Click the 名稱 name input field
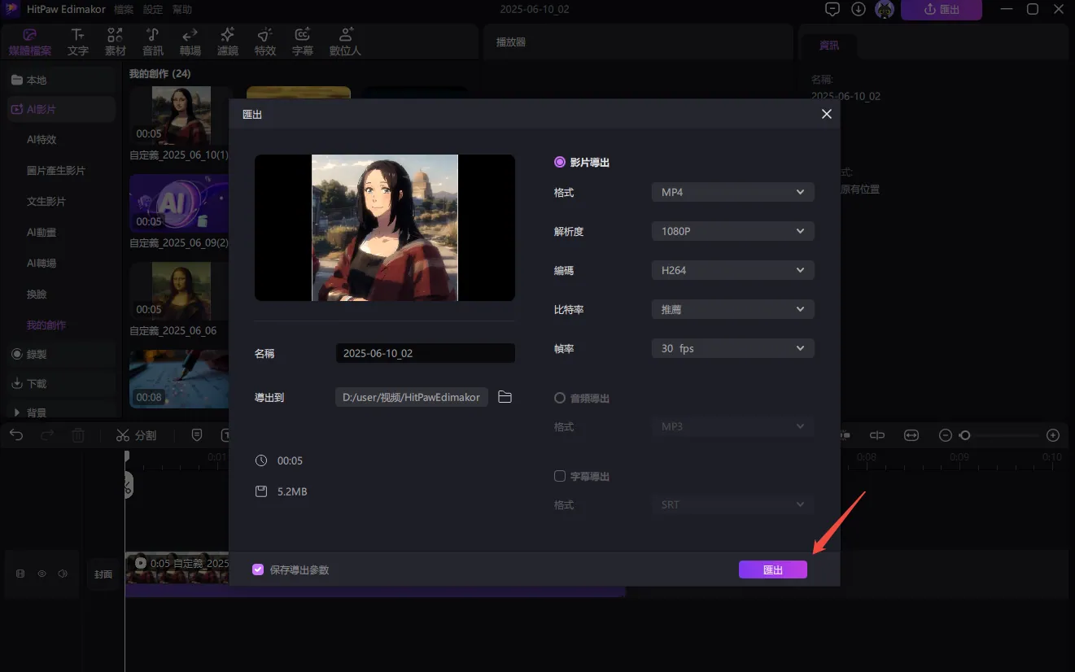 (x=425, y=353)
